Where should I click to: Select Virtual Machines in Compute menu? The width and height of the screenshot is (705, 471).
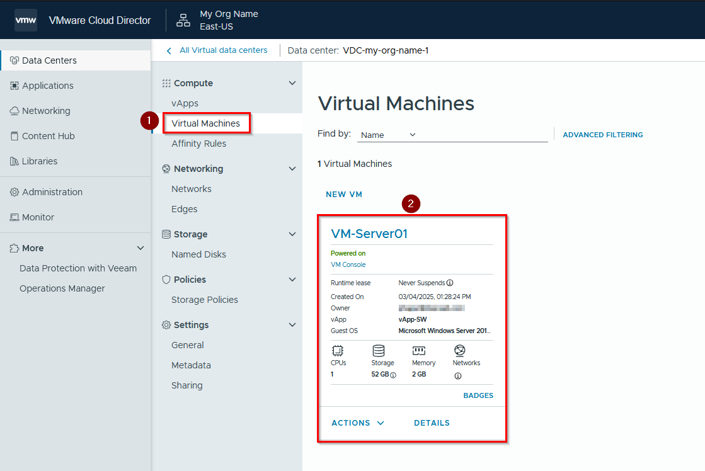[205, 123]
